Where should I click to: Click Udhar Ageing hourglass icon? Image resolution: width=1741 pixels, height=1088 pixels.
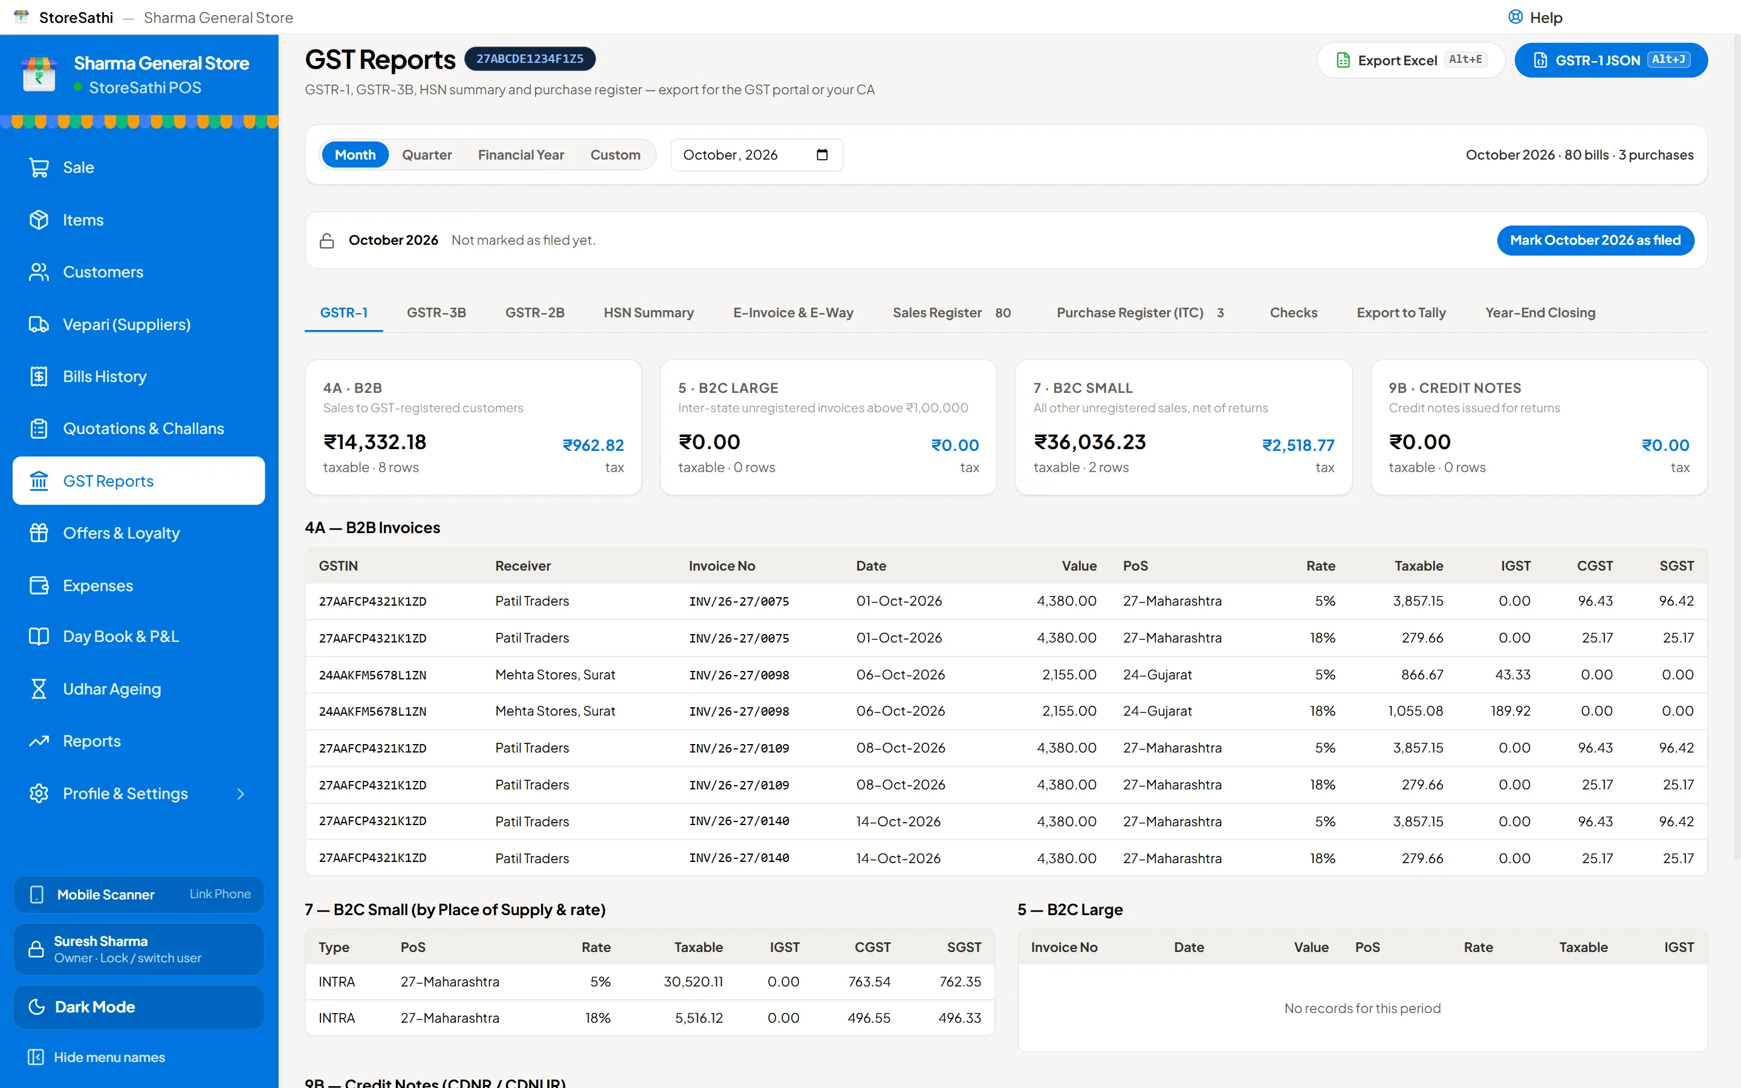coord(39,688)
